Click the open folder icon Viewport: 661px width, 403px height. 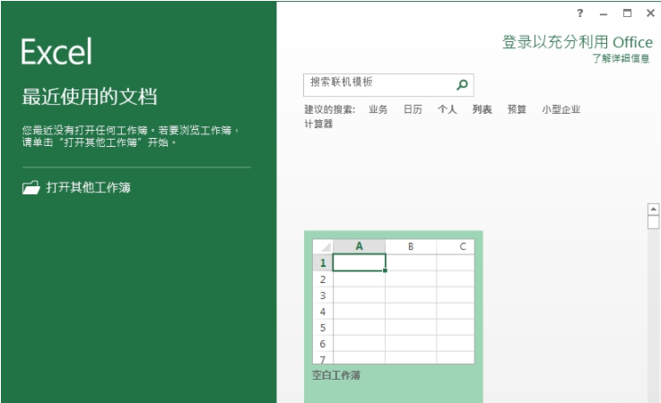[31, 188]
